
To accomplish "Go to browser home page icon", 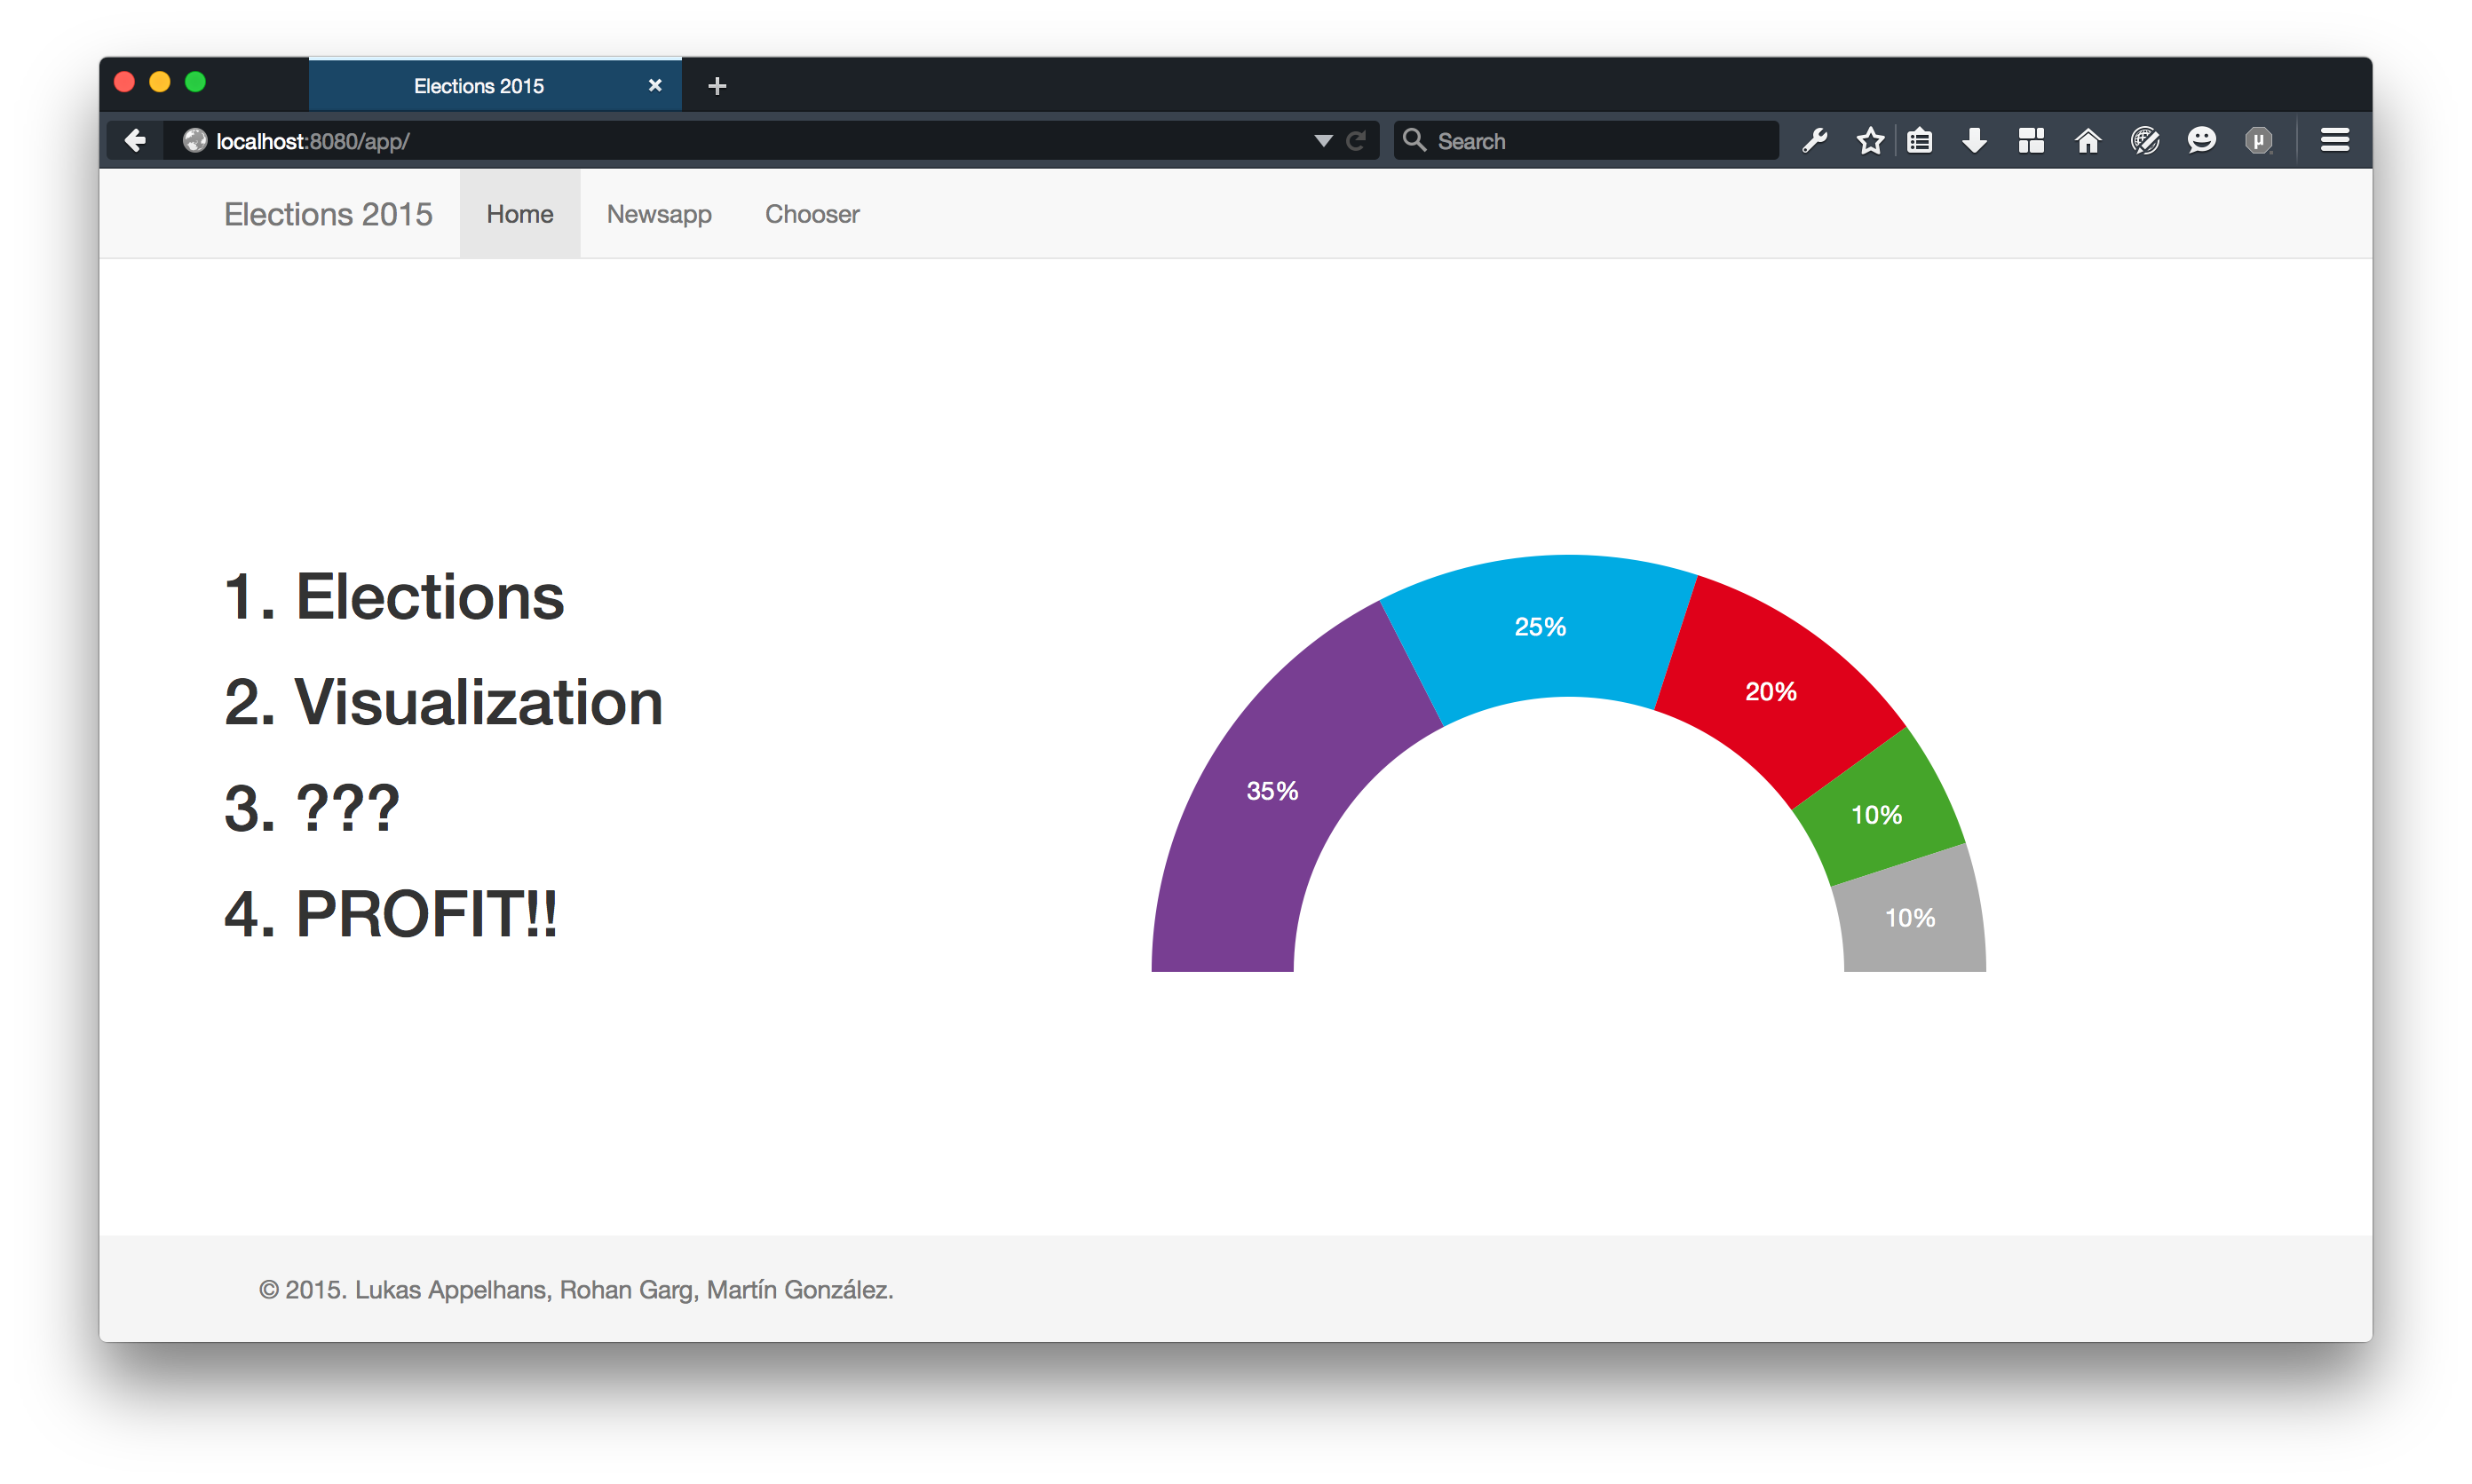I will click(x=2088, y=141).
